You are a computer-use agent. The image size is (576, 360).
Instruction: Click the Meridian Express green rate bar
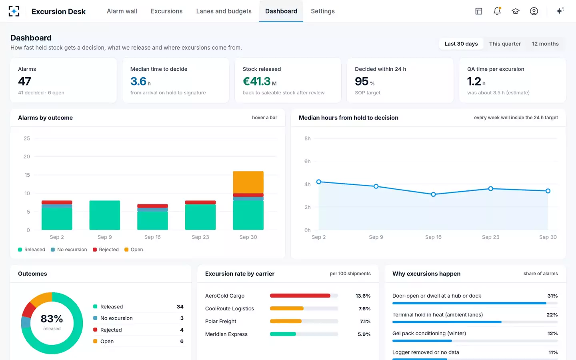(283, 334)
